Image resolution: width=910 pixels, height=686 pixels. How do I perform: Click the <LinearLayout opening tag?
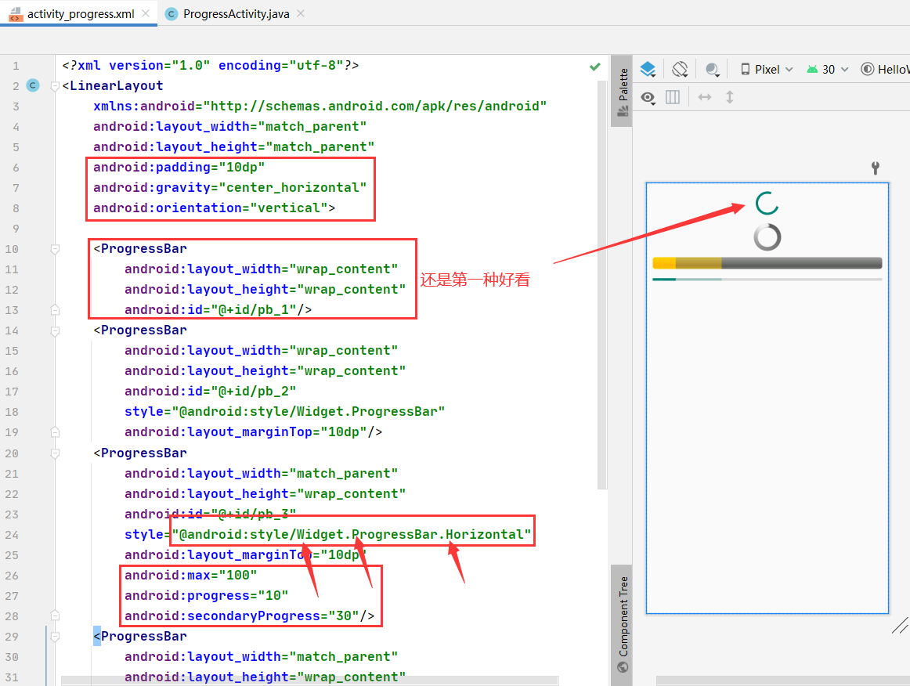(x=113, y=86)
